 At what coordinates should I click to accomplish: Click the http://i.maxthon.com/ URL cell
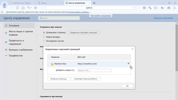tap(87, 64)
